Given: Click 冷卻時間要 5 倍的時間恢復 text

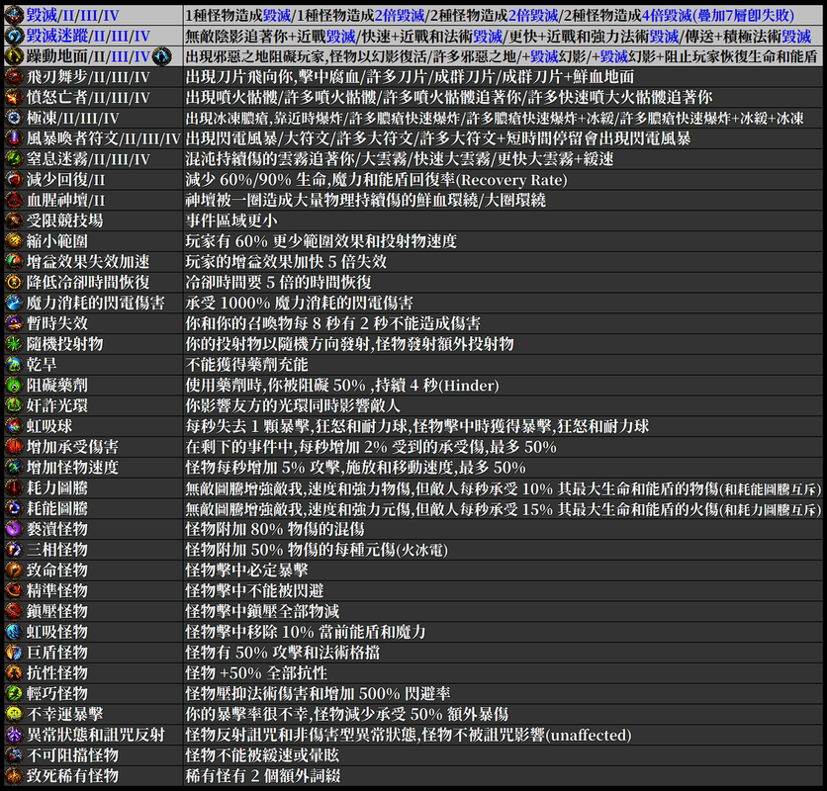Looking at the screenshot, I should tap(279, 283).
